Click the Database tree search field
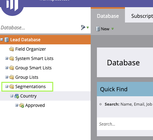Image resolution: width=153 pixels, height=140 pixels. tap(40, 28)
